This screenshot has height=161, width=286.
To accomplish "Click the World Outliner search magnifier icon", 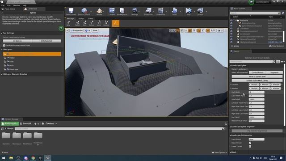I will tap(279, 13).
